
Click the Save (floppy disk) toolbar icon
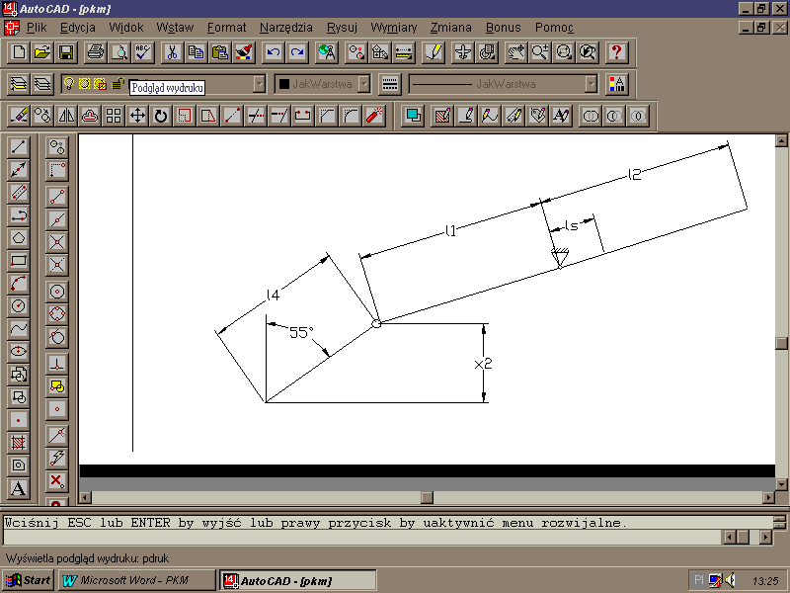[66, 51]
